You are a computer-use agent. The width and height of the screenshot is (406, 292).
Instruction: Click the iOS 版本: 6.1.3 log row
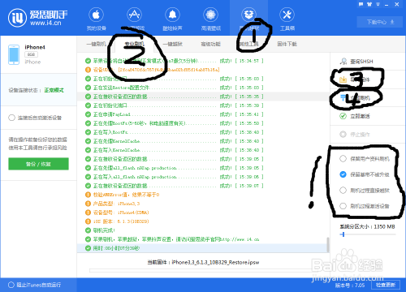(203, 221)
